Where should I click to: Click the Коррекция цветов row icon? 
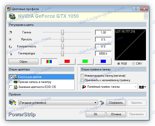pos(16,77)
